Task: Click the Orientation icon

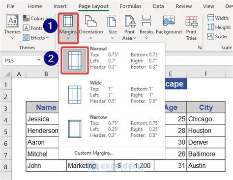Action: tap(90, 21)
